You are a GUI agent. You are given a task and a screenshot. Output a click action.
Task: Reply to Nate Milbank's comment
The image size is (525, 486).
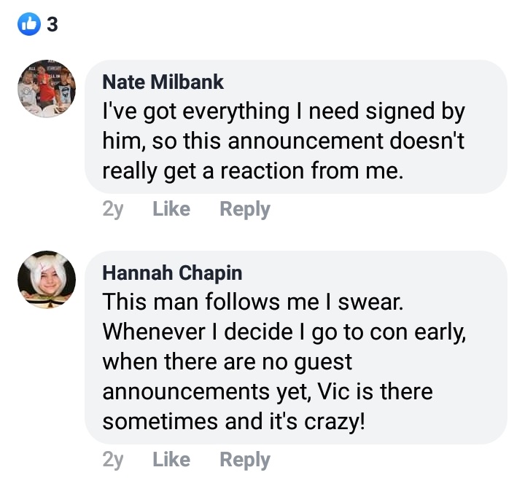pos(245,209)
